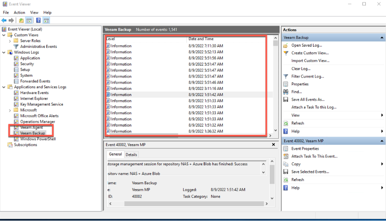
Task: Select Event Viewer (Local) root node
Action: [25, 29]
